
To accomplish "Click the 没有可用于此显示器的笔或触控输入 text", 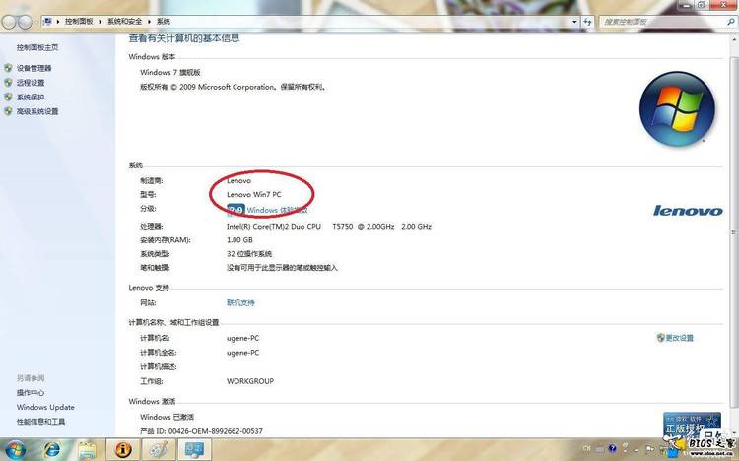I will 282,267.
